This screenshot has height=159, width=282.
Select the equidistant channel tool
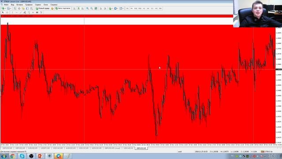(25, 12)
